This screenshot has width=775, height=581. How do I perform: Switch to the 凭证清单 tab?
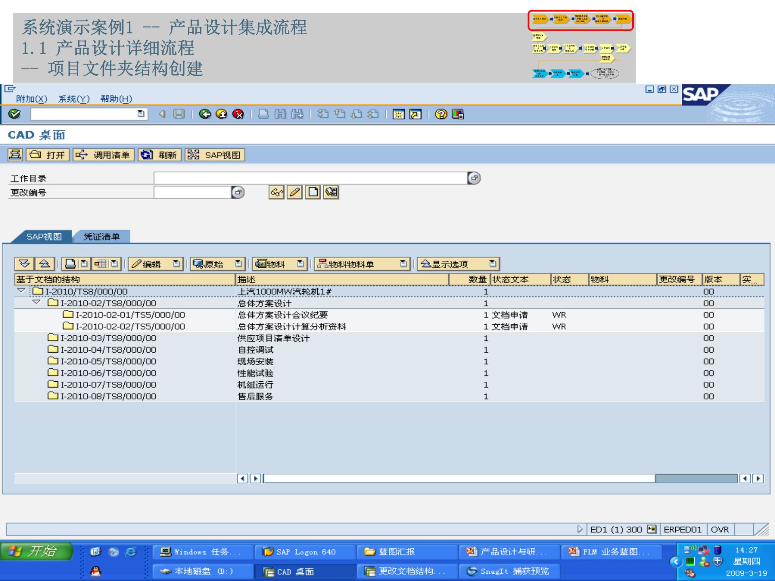(x=101, y=237)
